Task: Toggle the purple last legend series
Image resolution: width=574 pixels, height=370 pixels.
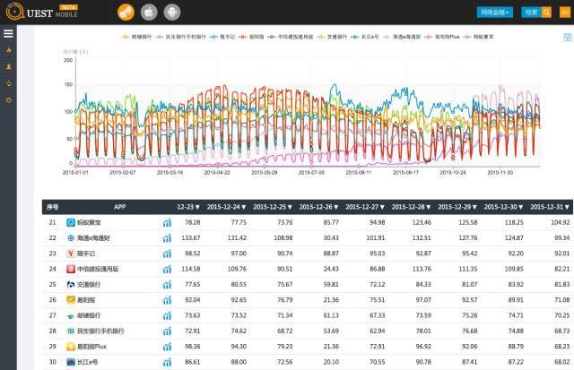Action: [x=478, y=37]
